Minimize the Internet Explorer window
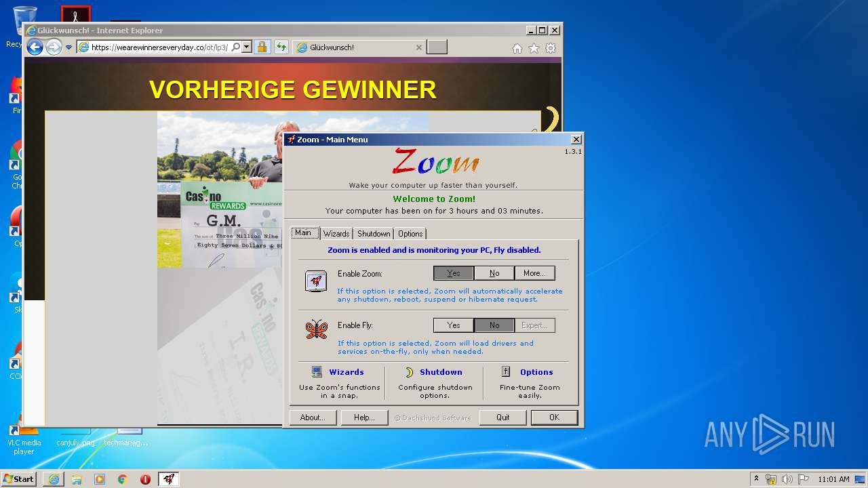 (531, 30)
